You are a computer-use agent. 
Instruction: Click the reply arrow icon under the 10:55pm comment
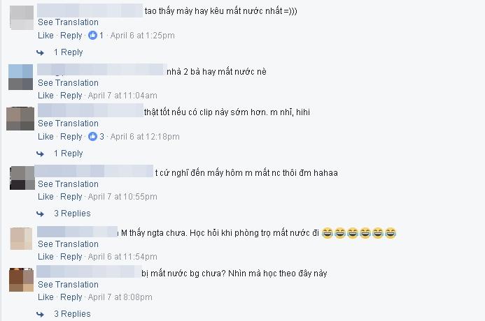pos(40,214)
